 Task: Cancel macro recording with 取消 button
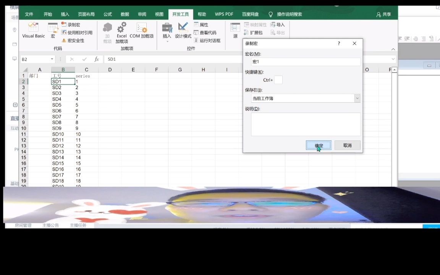[x=347, y=145]
